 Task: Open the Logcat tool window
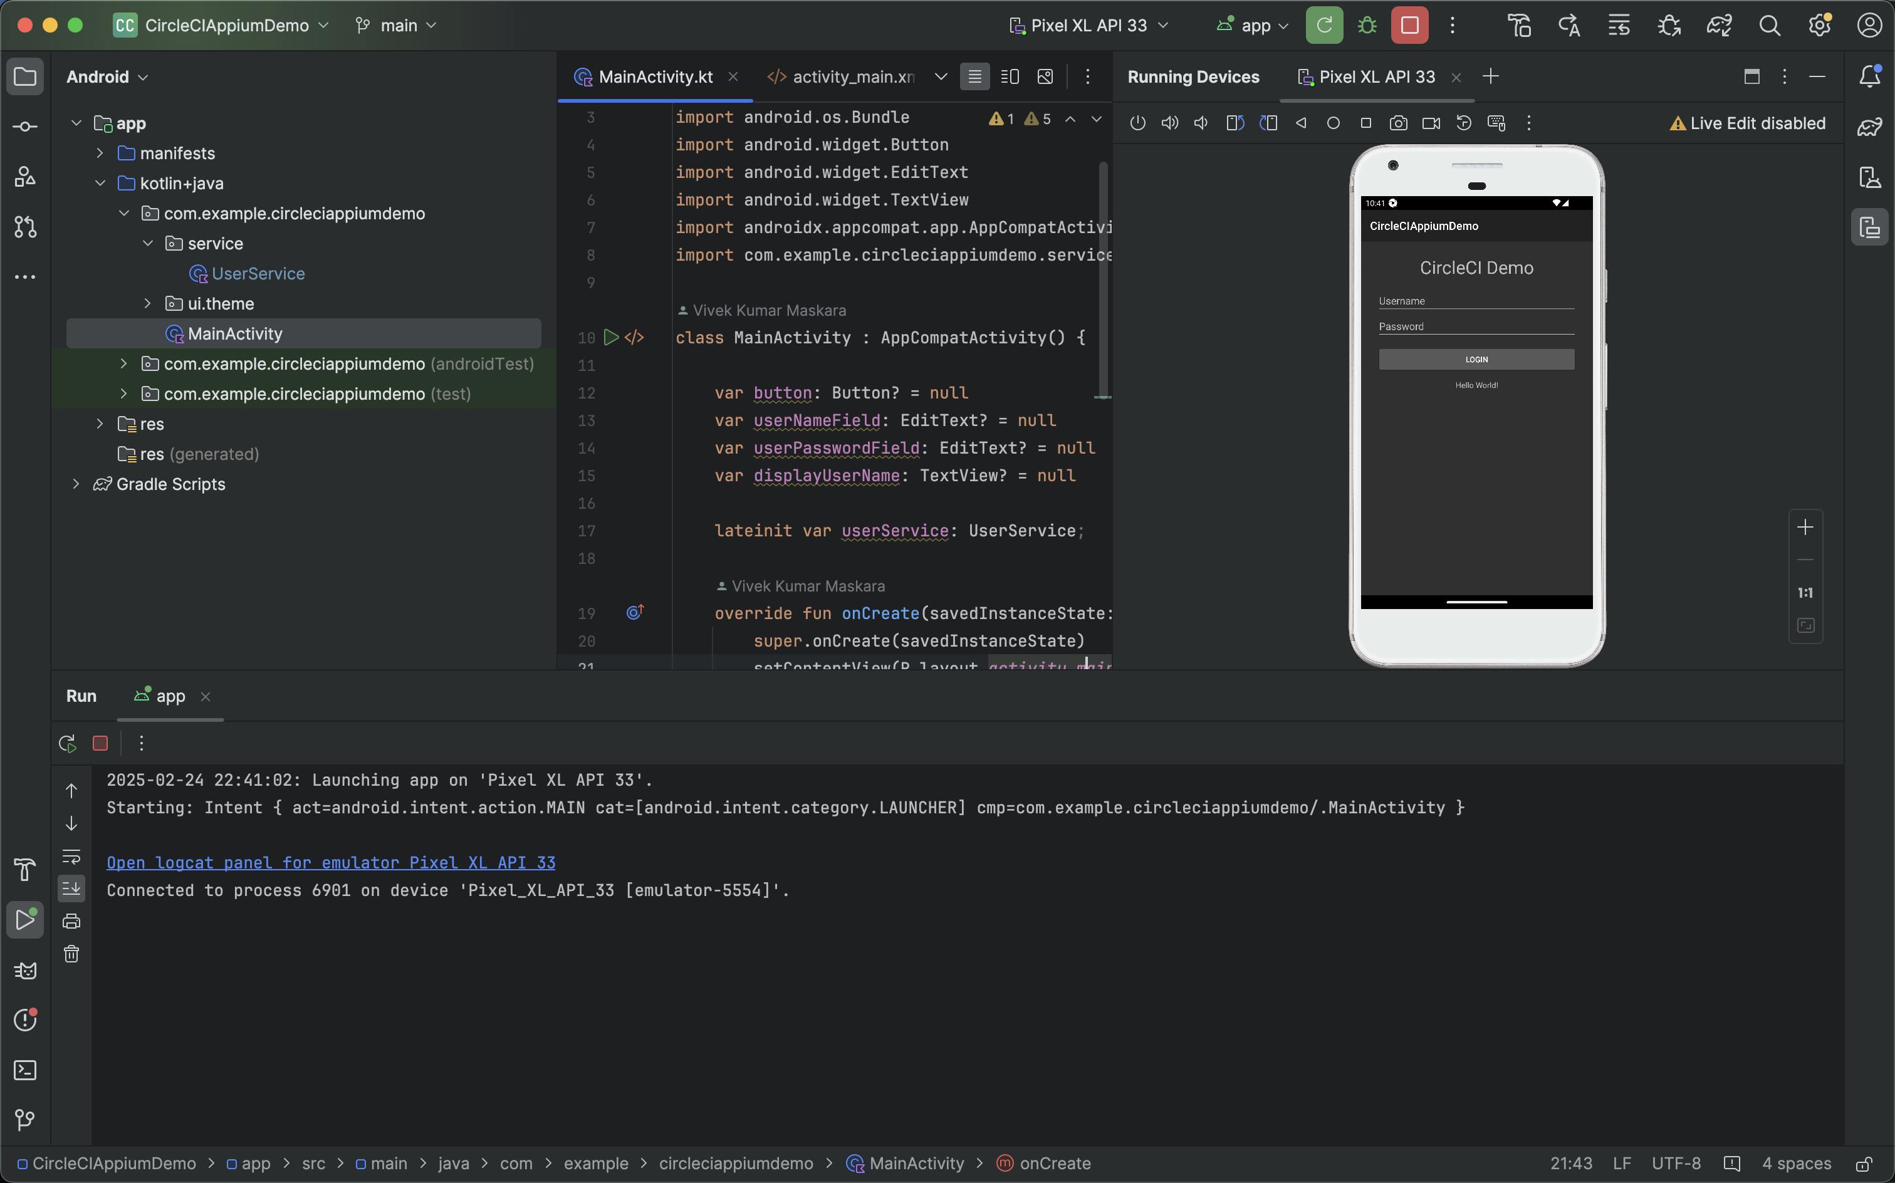pyautogui.click(x=25, y=970)
